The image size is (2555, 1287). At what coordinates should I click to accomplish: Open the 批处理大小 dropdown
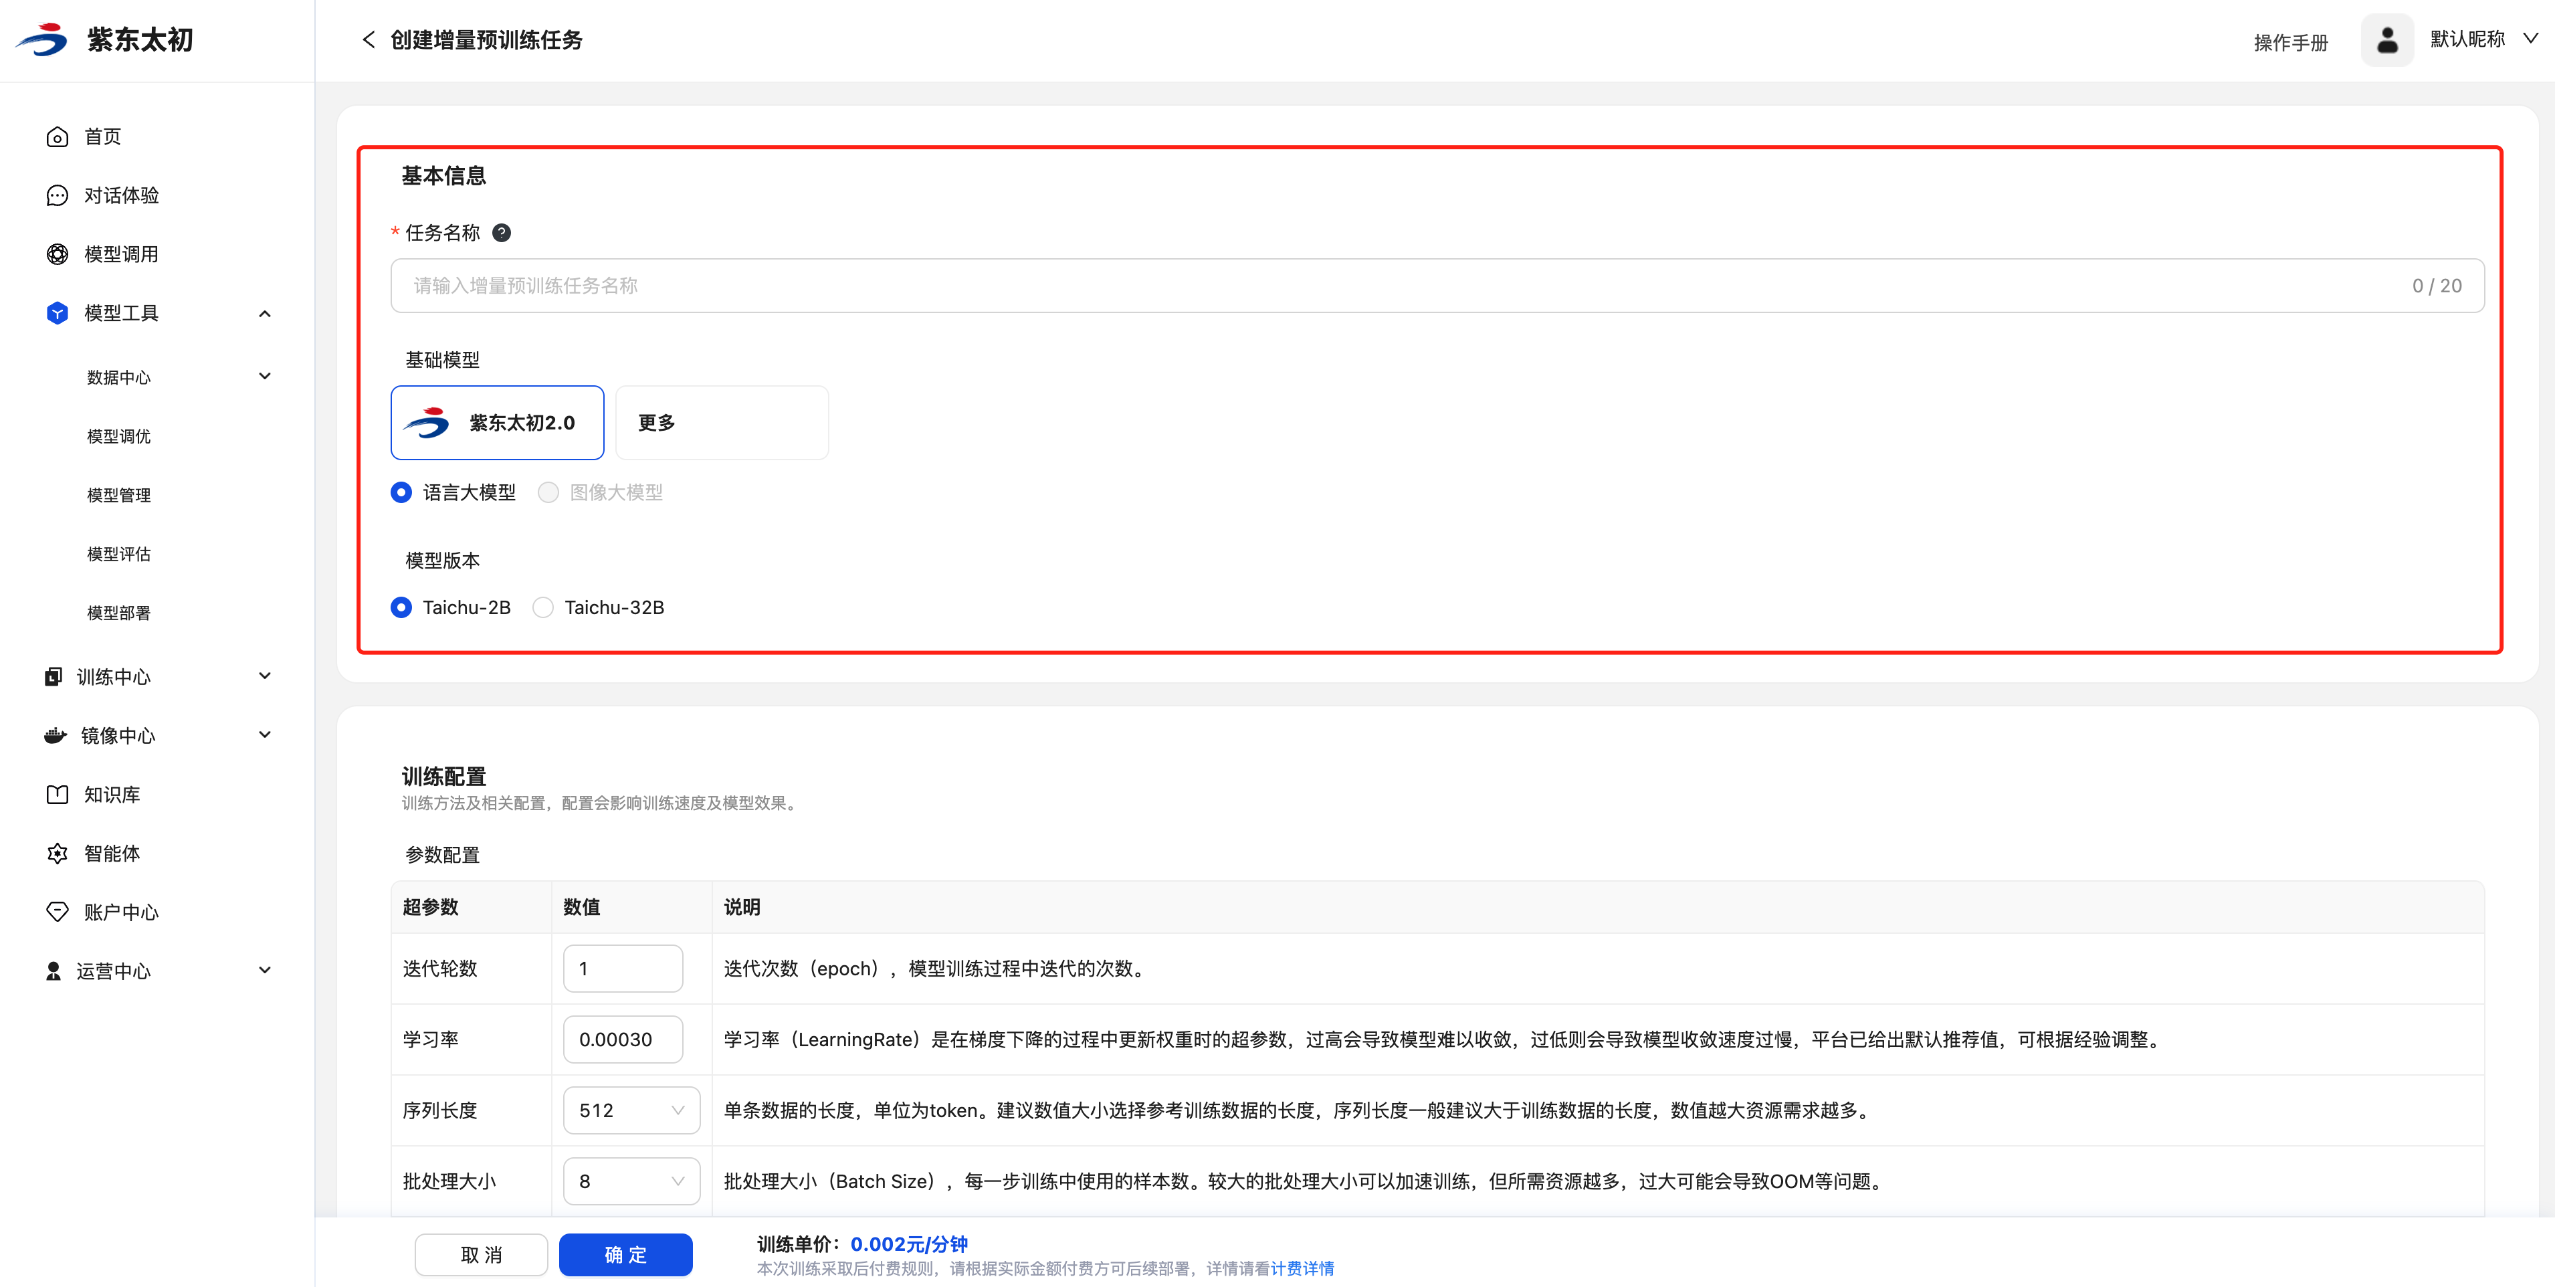(x=631, y=1181)
